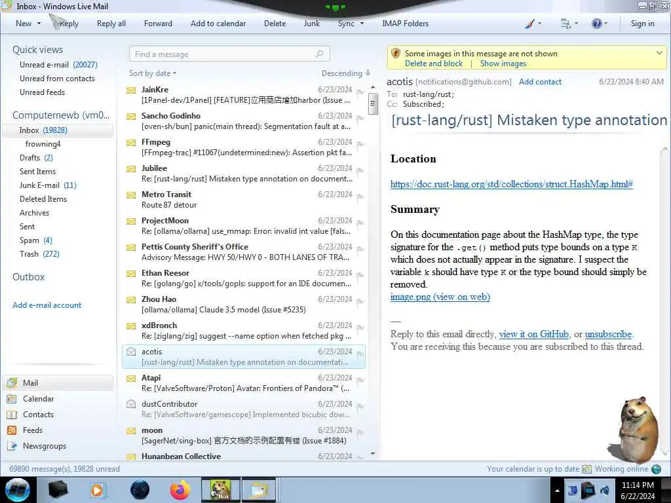Screen dimensions: 671x503
Task: Expand the Sync dropdown arrow
Action: tap(362, 24)
